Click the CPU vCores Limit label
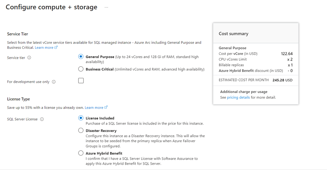 pyautogui.click(x=233, y=59)
